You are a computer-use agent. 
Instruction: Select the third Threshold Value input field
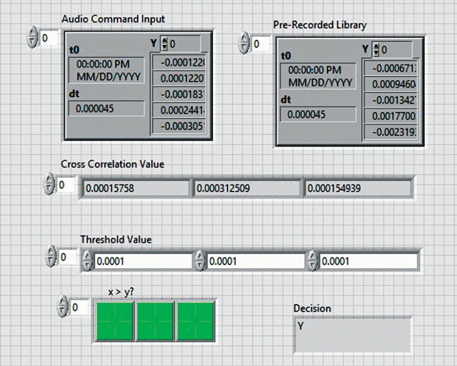(367, 262)
